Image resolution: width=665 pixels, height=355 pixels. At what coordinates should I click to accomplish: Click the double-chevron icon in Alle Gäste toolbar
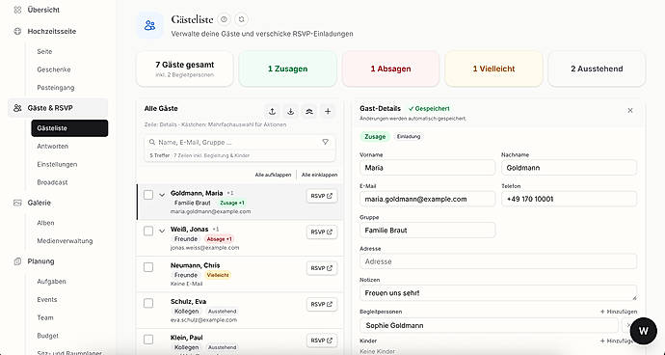click(309, 111)
